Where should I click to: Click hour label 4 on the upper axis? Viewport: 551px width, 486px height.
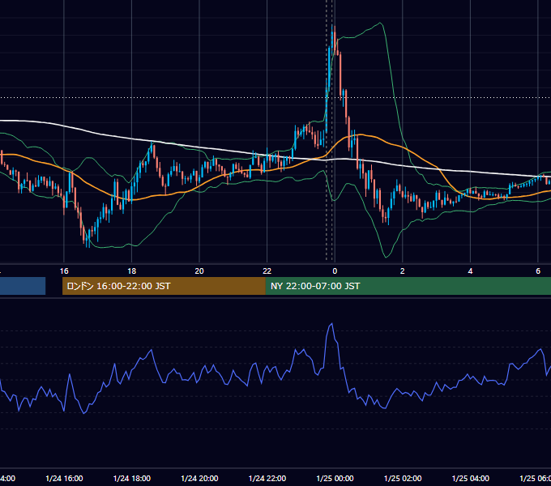point(470,271)
